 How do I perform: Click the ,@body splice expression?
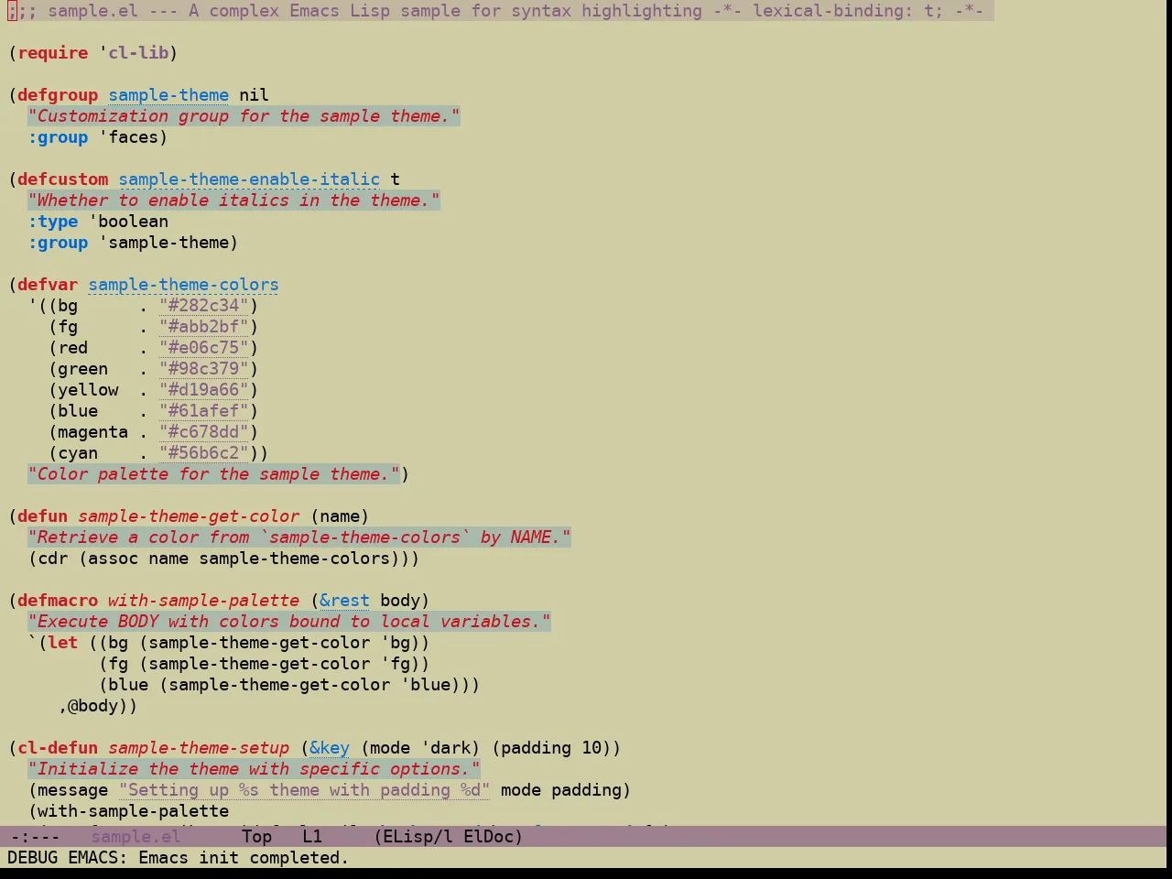[93, 706]
